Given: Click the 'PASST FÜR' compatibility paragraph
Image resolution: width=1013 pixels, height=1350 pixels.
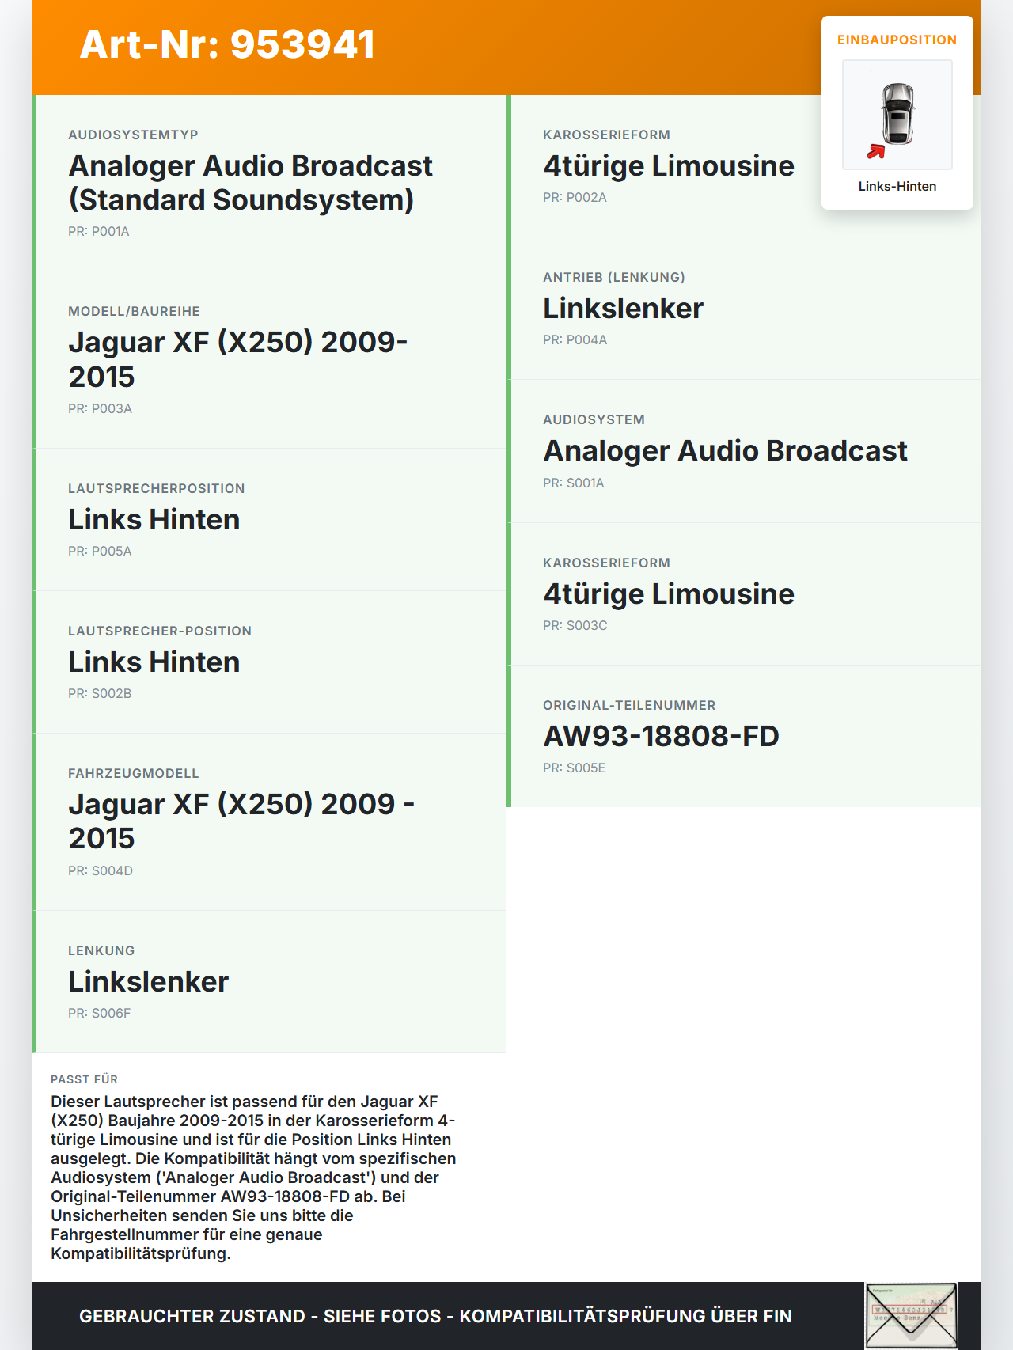Looking at the screenshot, I should (x=253, y=1177).
